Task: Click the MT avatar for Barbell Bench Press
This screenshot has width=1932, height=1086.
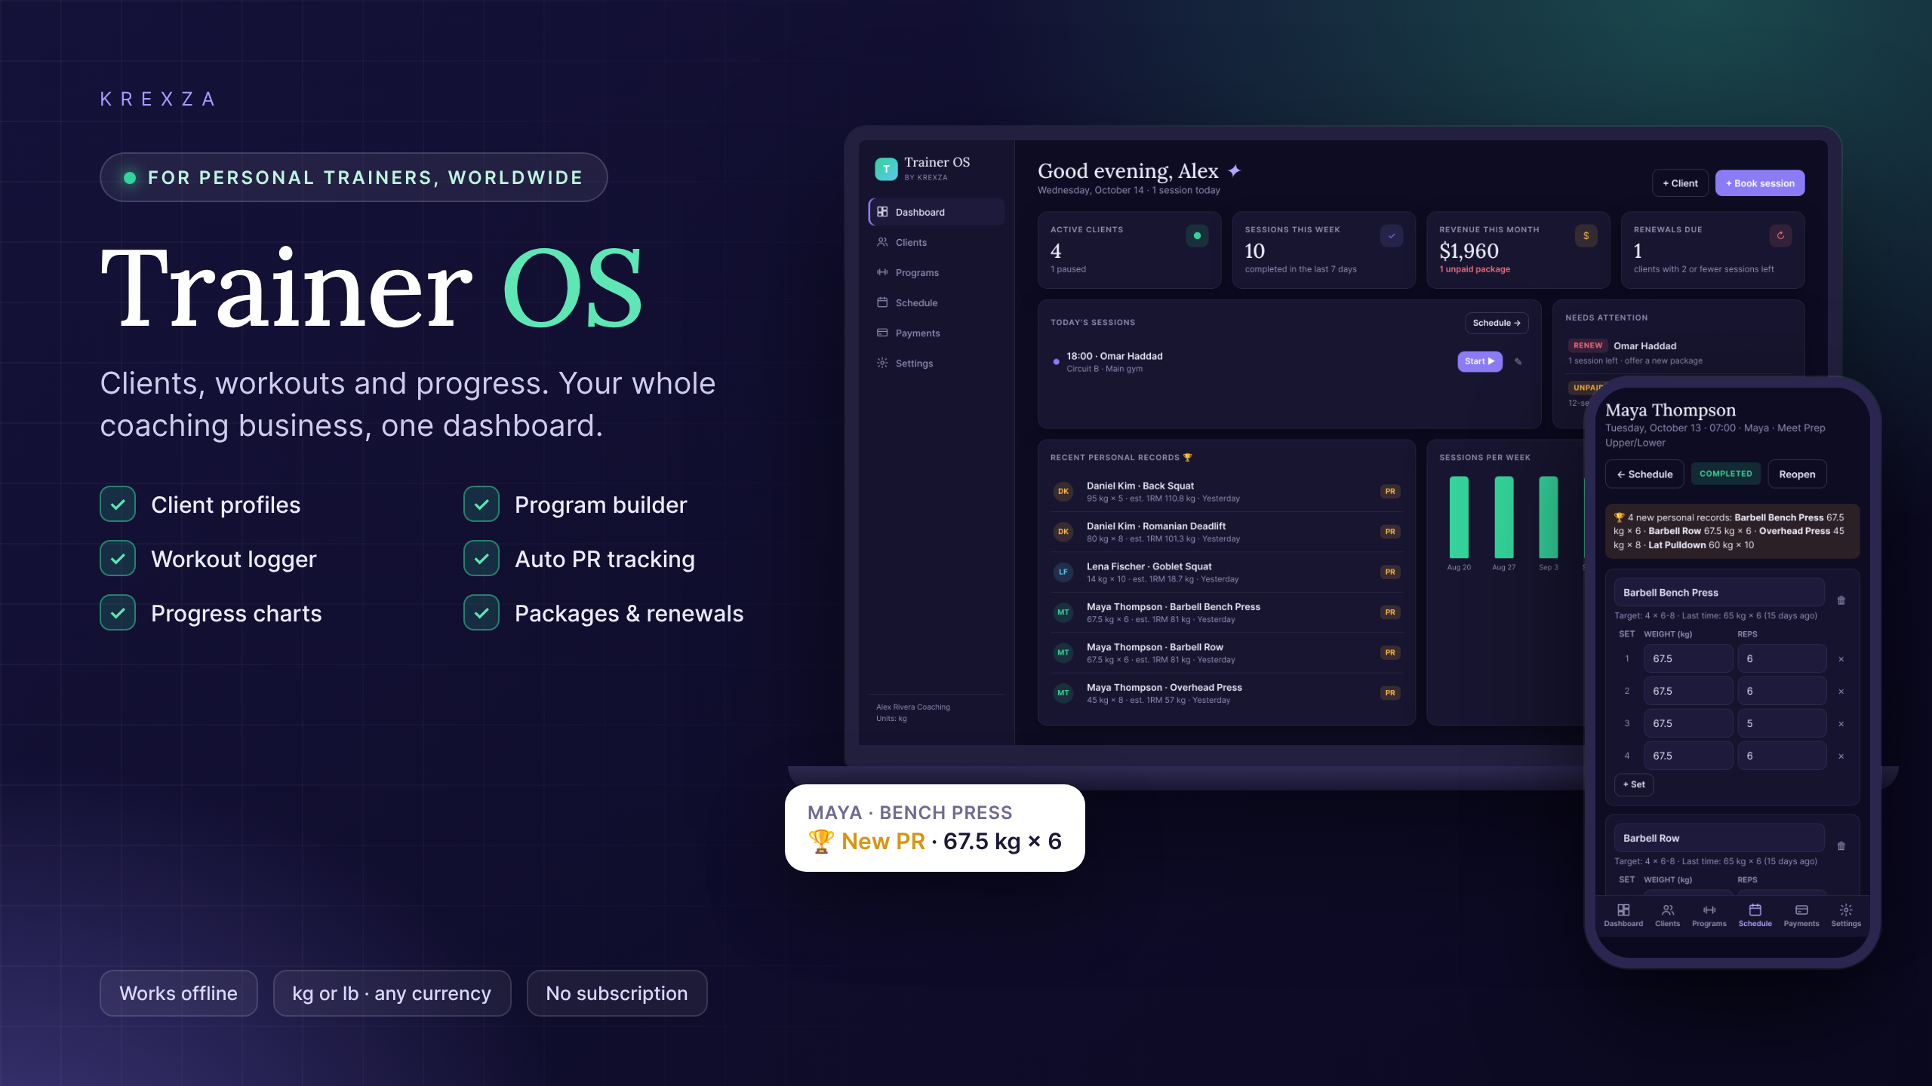Action: coord(1063,612)
